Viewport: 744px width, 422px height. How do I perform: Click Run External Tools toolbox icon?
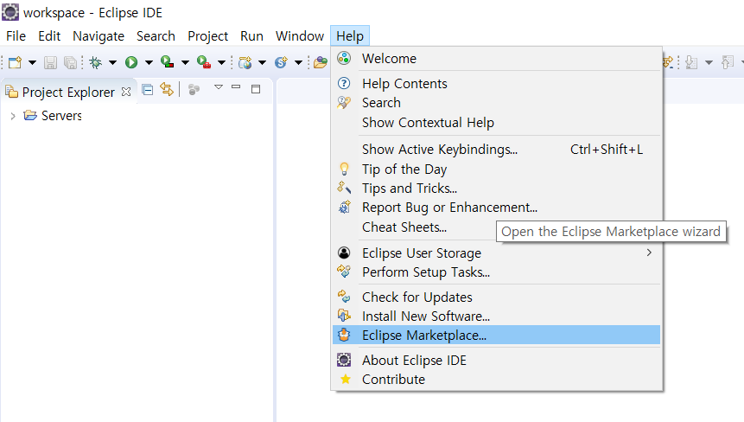[204, 62]
